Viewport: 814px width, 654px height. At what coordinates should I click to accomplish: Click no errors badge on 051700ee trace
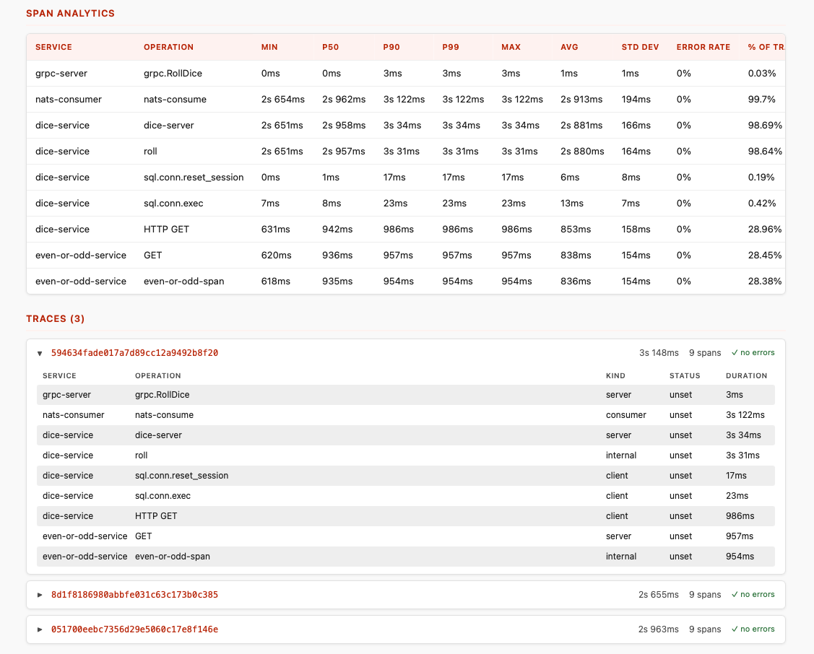click(753, 629)
